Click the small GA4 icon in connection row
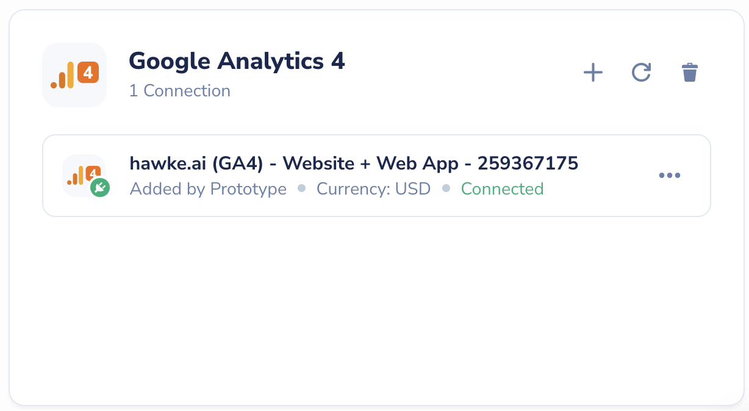The image size is (749, 411). coord(84,175)
